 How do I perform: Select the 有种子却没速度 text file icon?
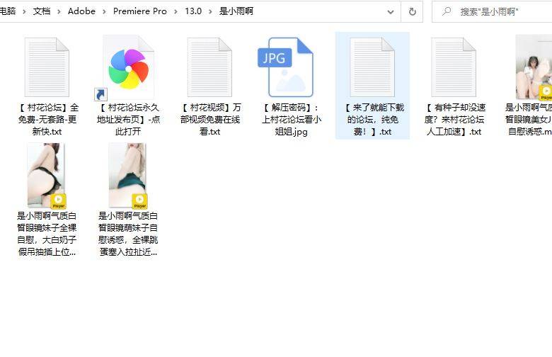pyautogui.click(x=454, y=68)
